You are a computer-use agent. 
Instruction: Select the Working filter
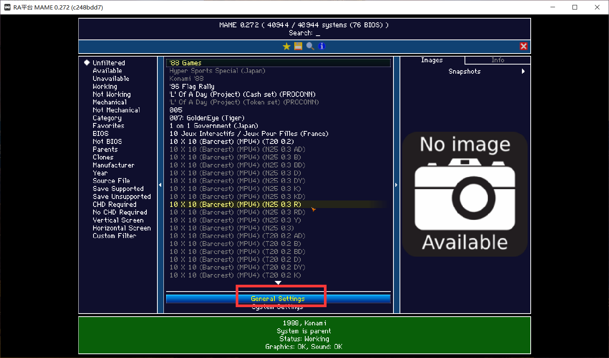coord(105,87)
